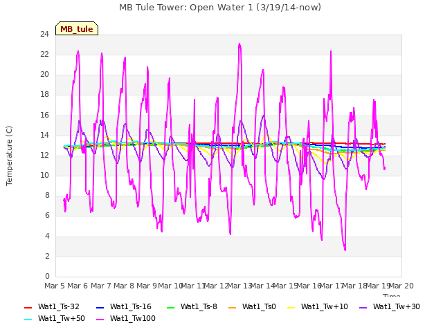Click the orange Wat1_Ts0 color swatch
Image resolution: width=443 pixels, height=332 pixels.
click(x=233, y=307)
